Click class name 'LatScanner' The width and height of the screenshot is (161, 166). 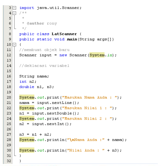tap(64, 34)
